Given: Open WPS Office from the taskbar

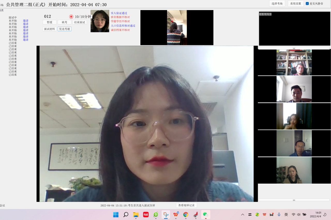Looking at the screenshot, I should pyautogui.click(x=176, y=215).
